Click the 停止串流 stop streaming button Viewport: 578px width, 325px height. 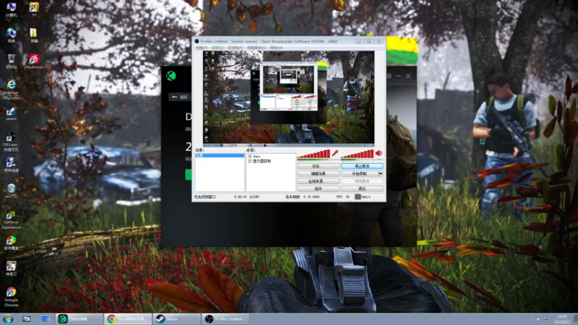(x=362, y=166)
